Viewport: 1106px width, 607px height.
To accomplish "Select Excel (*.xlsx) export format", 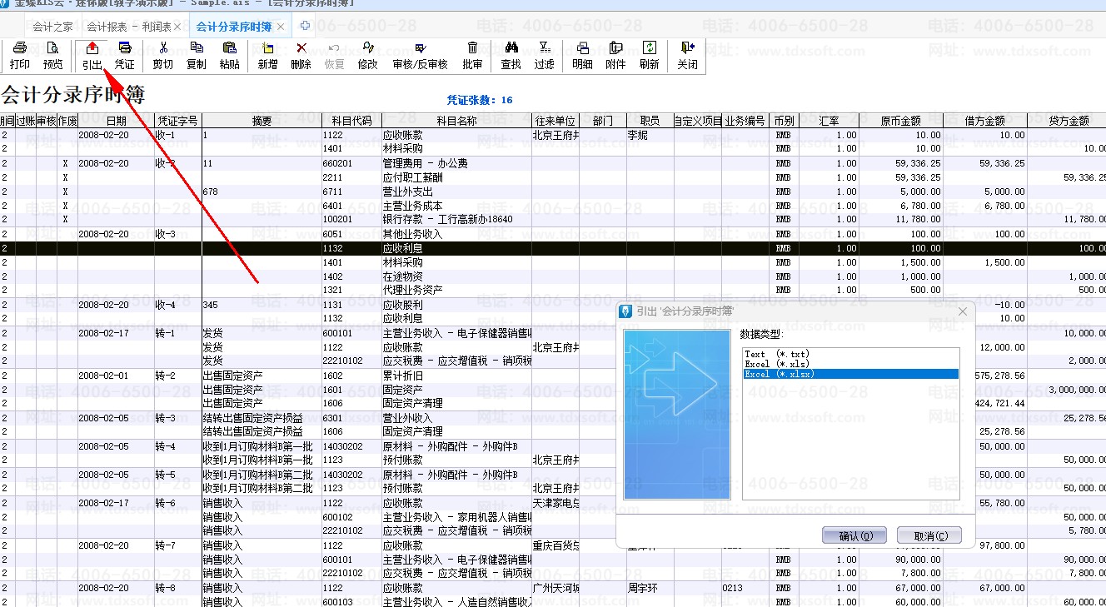I will [780, 374].
